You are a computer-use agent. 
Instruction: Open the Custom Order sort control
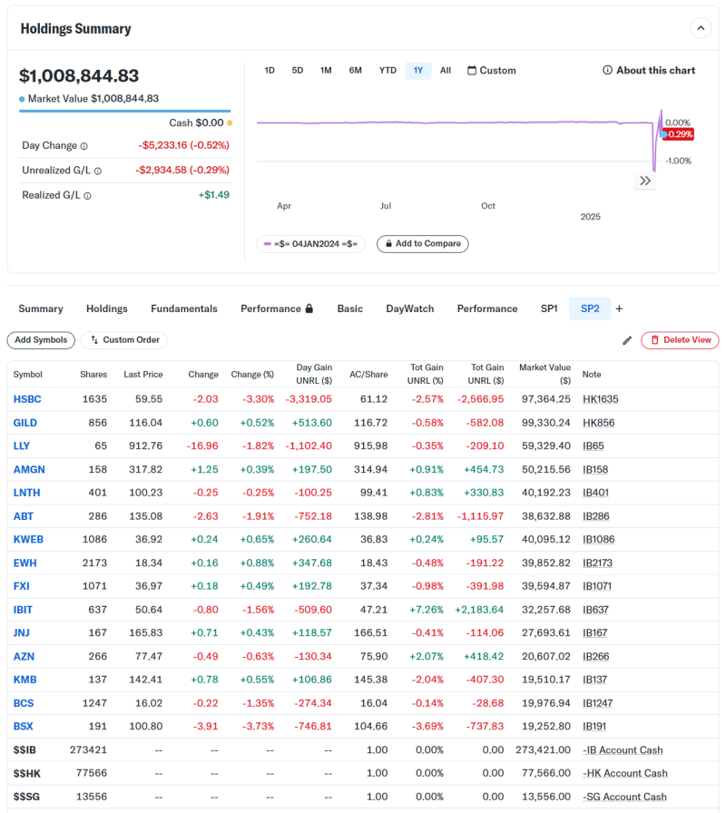point(124,340)
